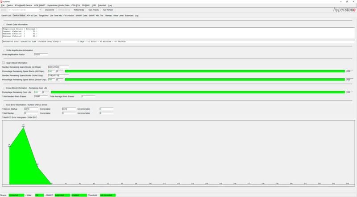Open the SD MMC menu
Viewport: 357px width, 197px height.
click(x=86, y=5)
